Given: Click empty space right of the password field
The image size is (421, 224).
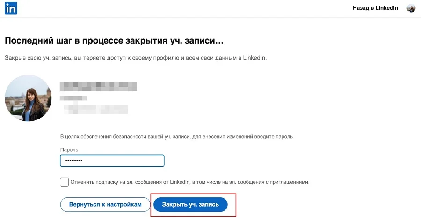Looking at the screenshot, I should pyautogui.click(x=257, y=161).
